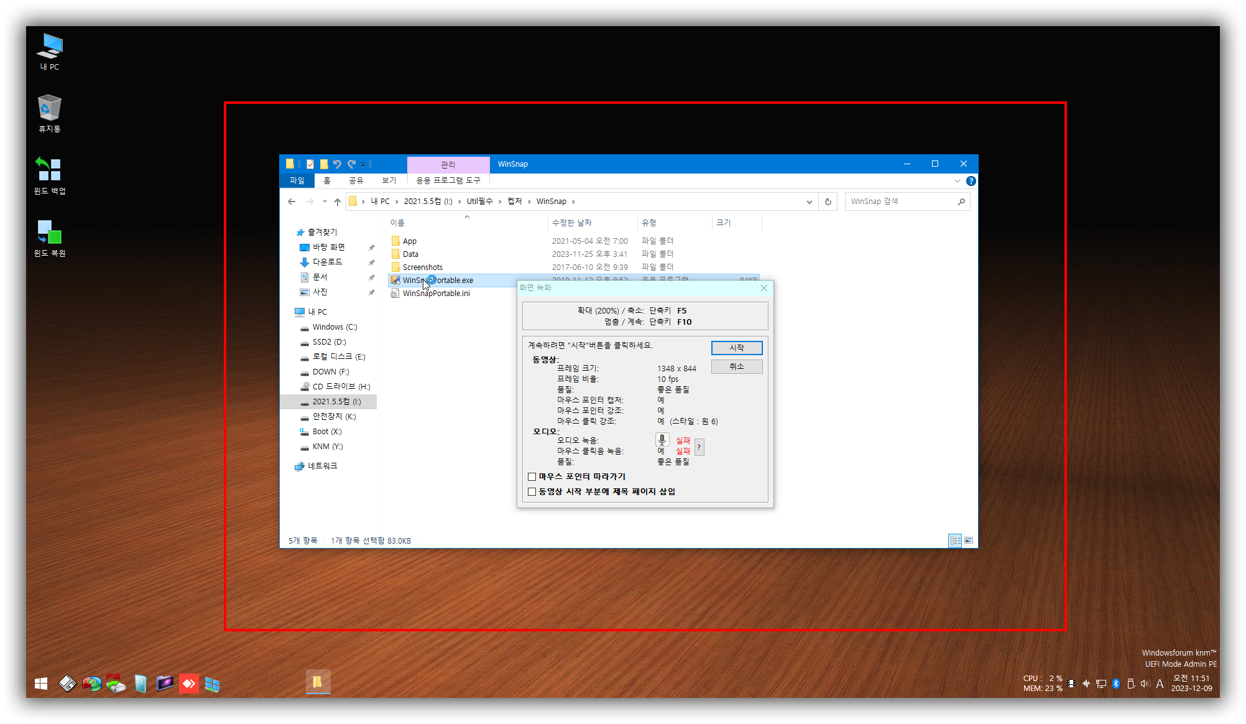Select the Screenshots folder
The width and height of the screenshot is (1246, 724).
tap(422, 267)
